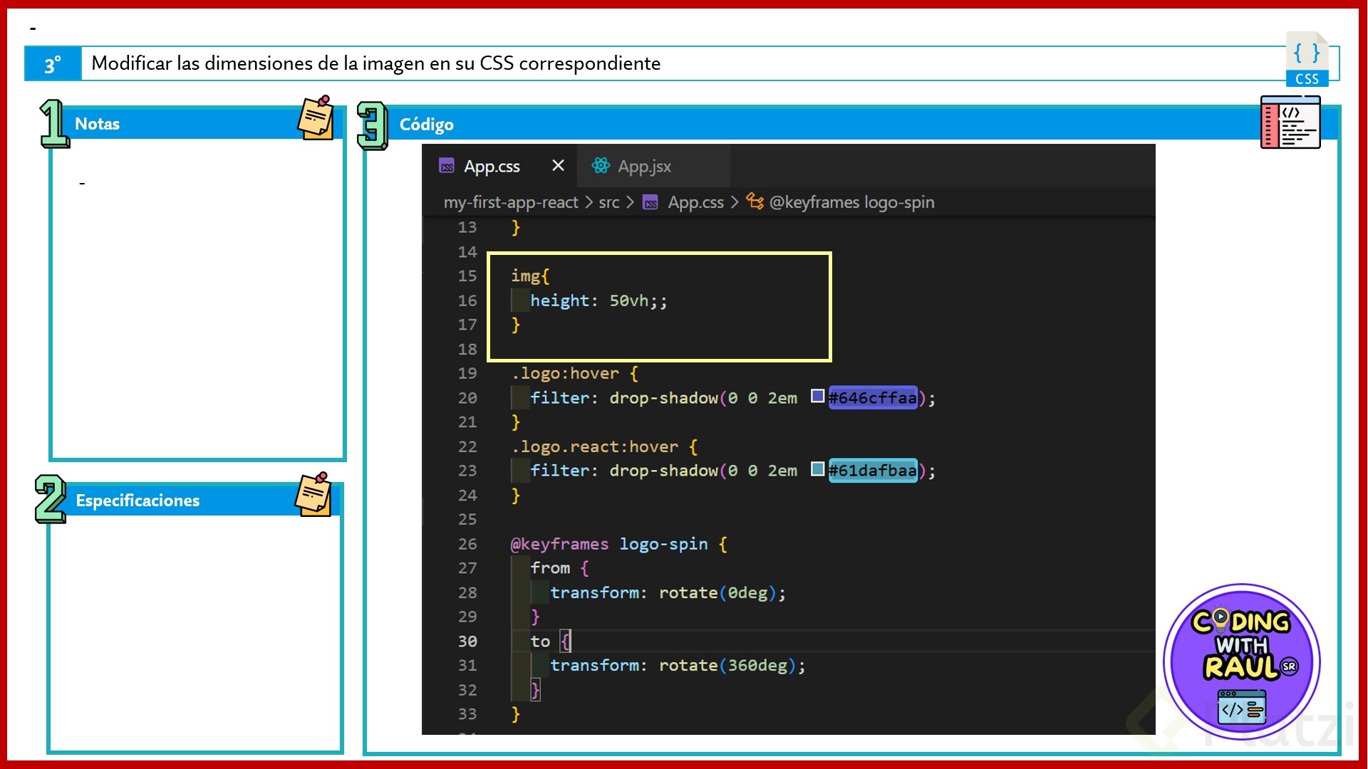Click the @keyframes logo-spin breadcrumb item
The width and height of the screenshot is (1368, 769).
pyautogui.click(x=851, y=203)
